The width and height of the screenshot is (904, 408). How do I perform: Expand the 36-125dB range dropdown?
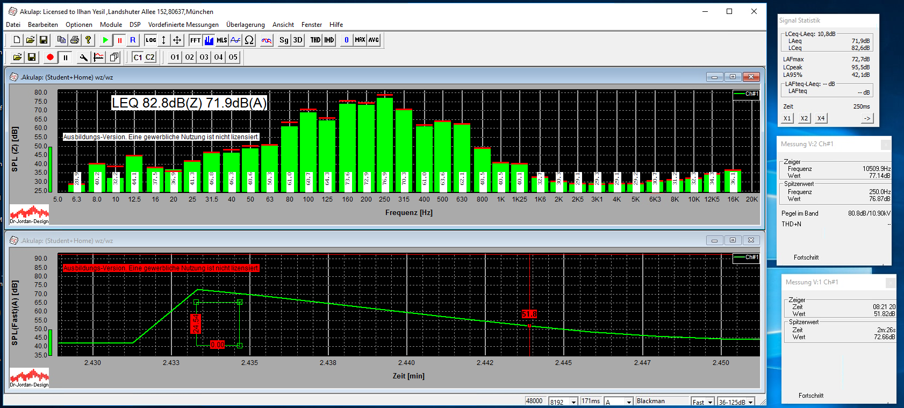751,402
